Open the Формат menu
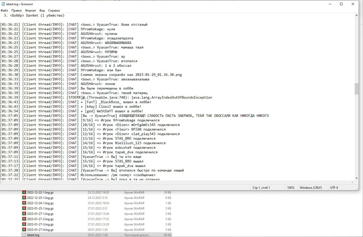The image size is (363, 237). (x=31, y=10)
